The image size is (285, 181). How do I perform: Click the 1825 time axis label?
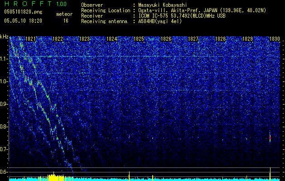139,39
